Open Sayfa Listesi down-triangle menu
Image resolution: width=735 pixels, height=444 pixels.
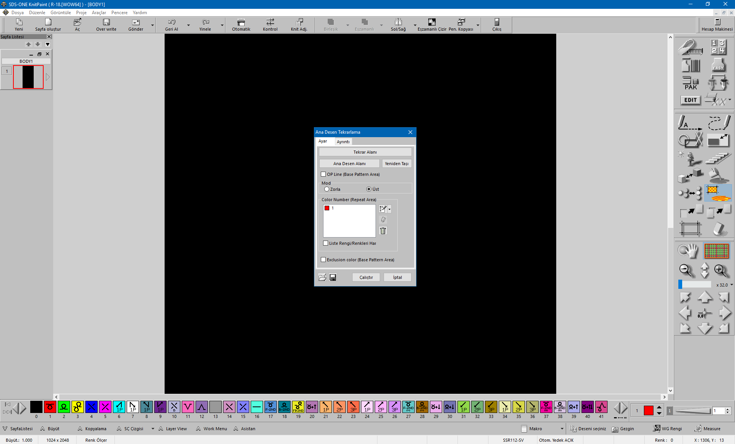[48, 44]
